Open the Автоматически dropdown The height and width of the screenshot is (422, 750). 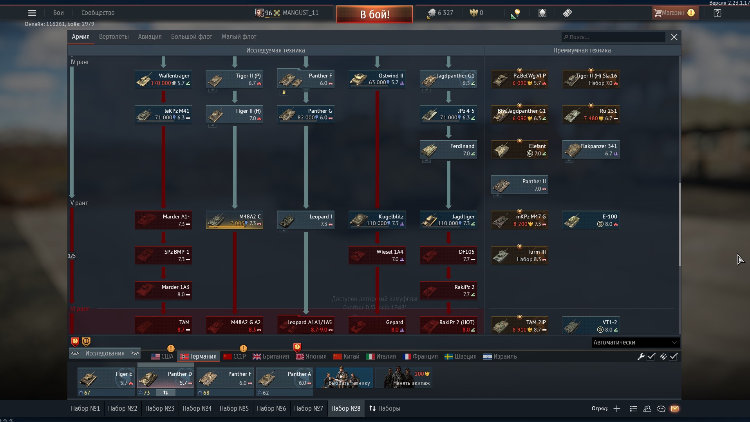coord(635,343)
